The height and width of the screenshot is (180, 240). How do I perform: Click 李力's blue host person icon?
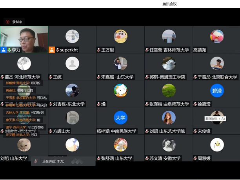click(x=4, y=50)
